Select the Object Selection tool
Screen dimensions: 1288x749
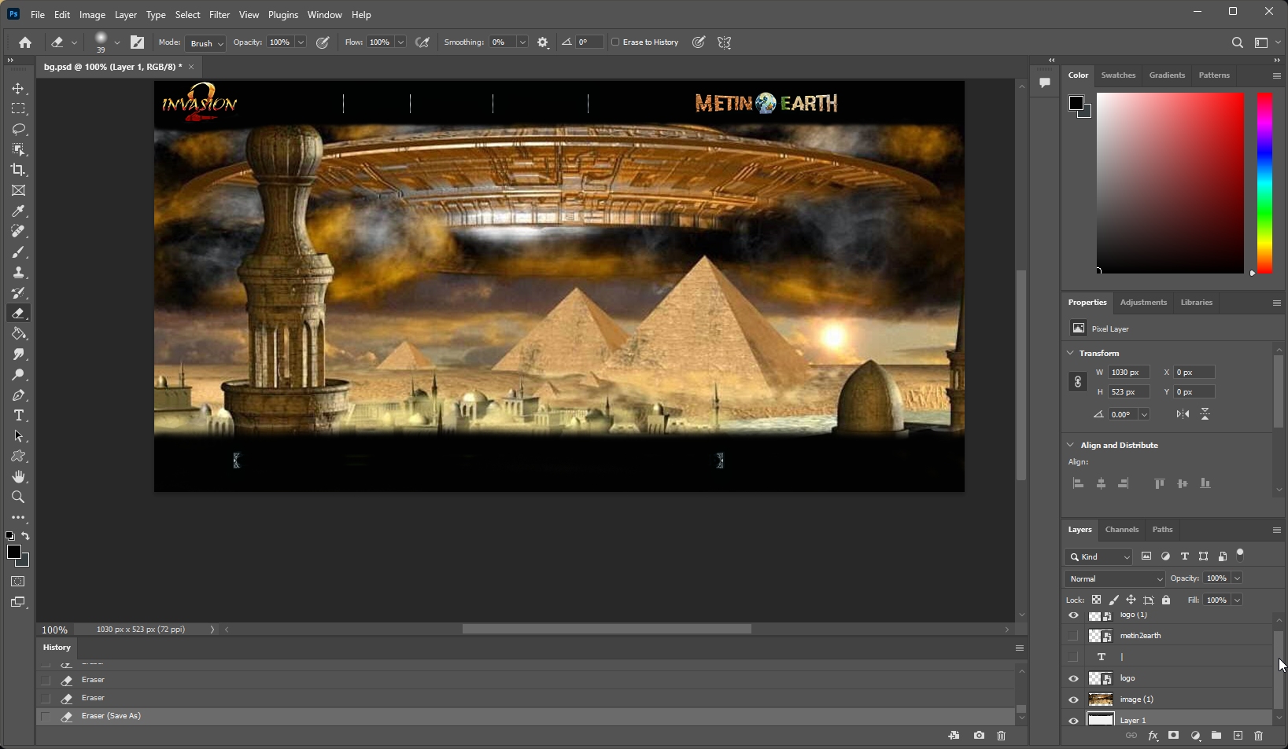(18, 150)
